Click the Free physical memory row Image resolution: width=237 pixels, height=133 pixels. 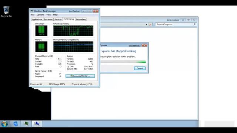(x=48, y=66)
